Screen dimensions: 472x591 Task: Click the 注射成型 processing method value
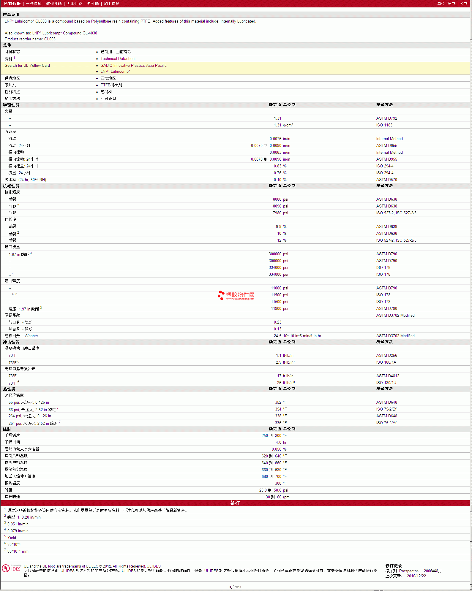point(108,99)
